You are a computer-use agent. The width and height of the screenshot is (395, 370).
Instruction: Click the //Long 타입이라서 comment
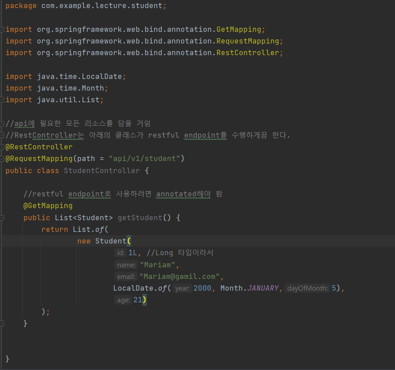click(180, 253)
